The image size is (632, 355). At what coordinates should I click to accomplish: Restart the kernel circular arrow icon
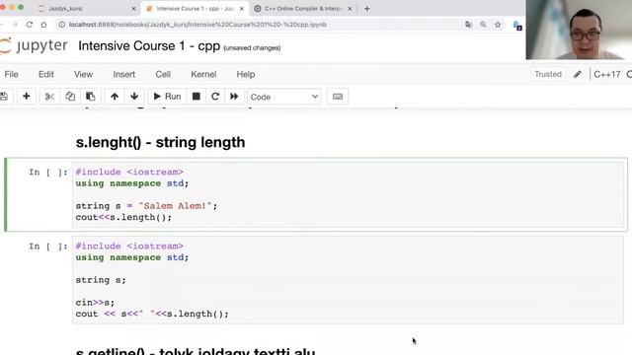coord(215,97)
